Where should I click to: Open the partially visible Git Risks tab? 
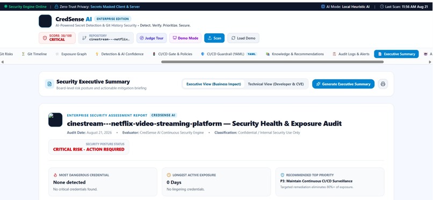point(6,54)
